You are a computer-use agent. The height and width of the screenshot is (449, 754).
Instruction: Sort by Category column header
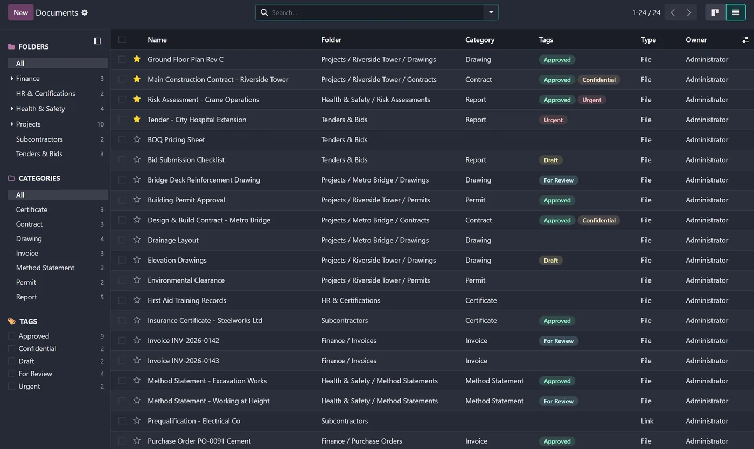click(480, 40)
